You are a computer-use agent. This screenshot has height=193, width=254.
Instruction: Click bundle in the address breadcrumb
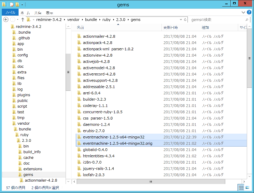coord(91,19)
